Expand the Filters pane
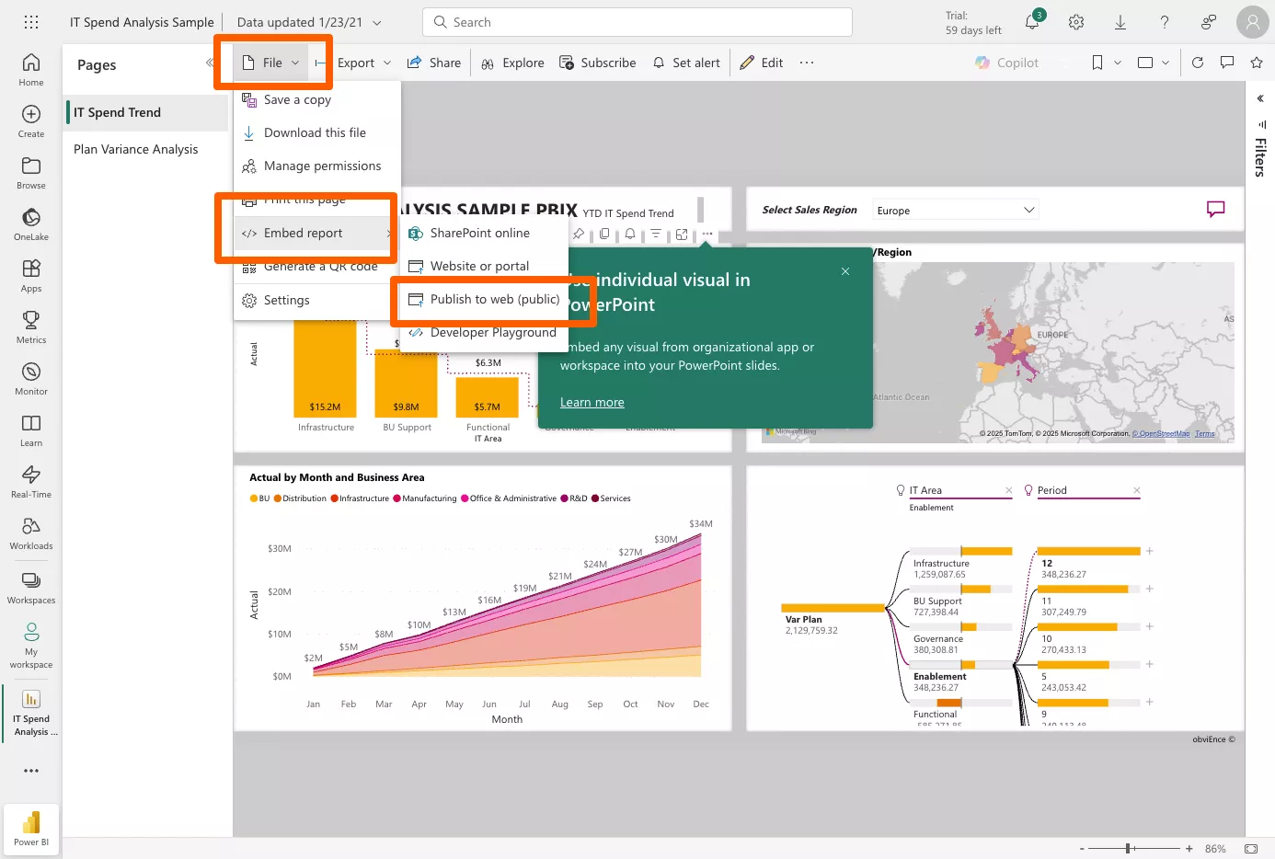The width and height of the screenshot is (1275, 859). pyautogui.click(x=1260, y=98)
